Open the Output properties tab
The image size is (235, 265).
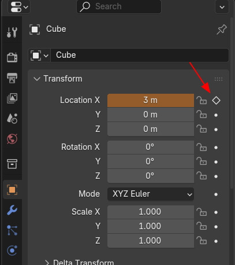tap(12, 78)
